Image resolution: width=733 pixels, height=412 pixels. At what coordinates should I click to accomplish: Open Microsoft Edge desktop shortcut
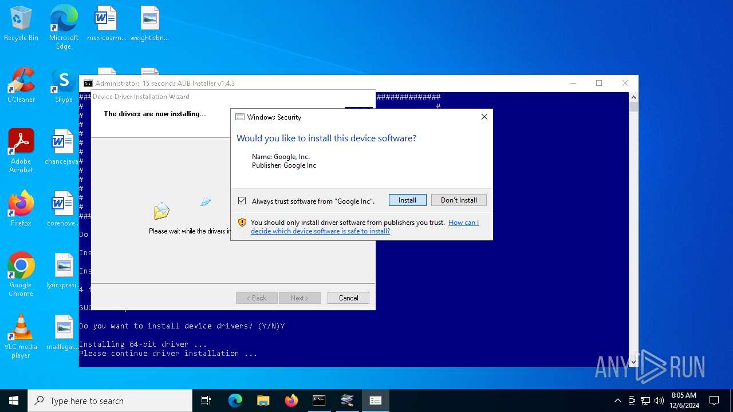click(x=64, y=27)
